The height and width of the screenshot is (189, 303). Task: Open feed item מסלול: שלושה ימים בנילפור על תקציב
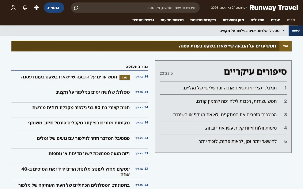coord(93,92)
